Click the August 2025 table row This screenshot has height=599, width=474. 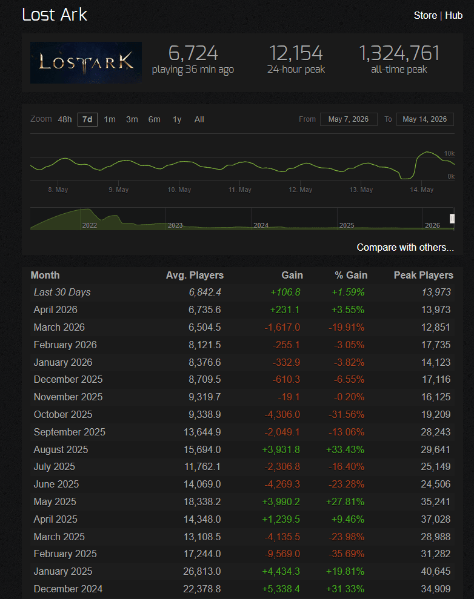[x=242, y=449]
